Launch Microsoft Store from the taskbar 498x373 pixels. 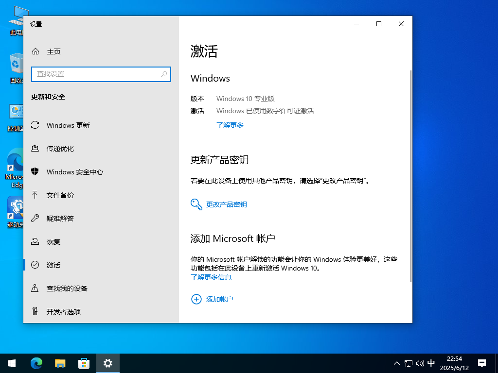[84, 363]
